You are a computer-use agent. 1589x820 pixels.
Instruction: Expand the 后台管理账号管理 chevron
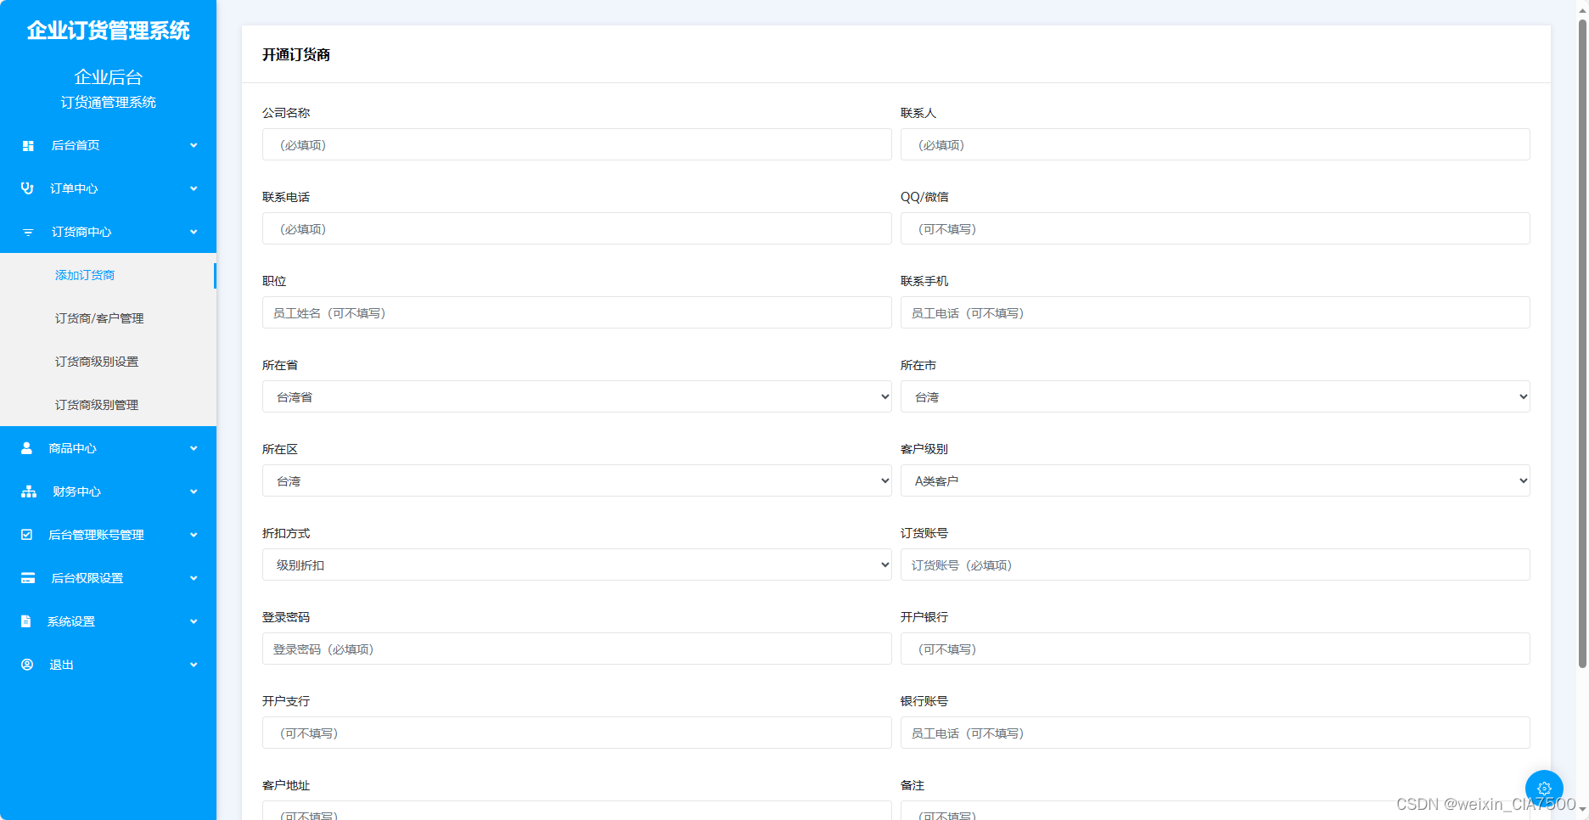[194, 535]
